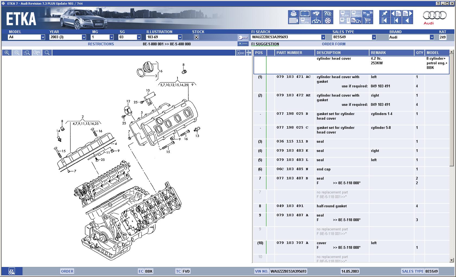The width and height of the screenshot is (456, 277).
Task: Click the shopping cart icon
Action: coord(368,21)
